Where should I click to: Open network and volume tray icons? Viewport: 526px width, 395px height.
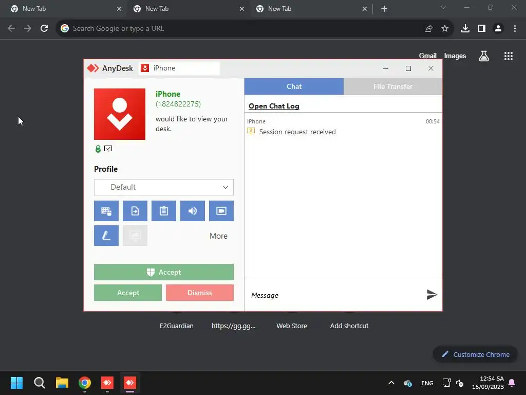[x=453, y=383]
